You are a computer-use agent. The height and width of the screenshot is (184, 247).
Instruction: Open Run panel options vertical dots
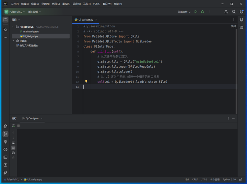coord(228,118)
